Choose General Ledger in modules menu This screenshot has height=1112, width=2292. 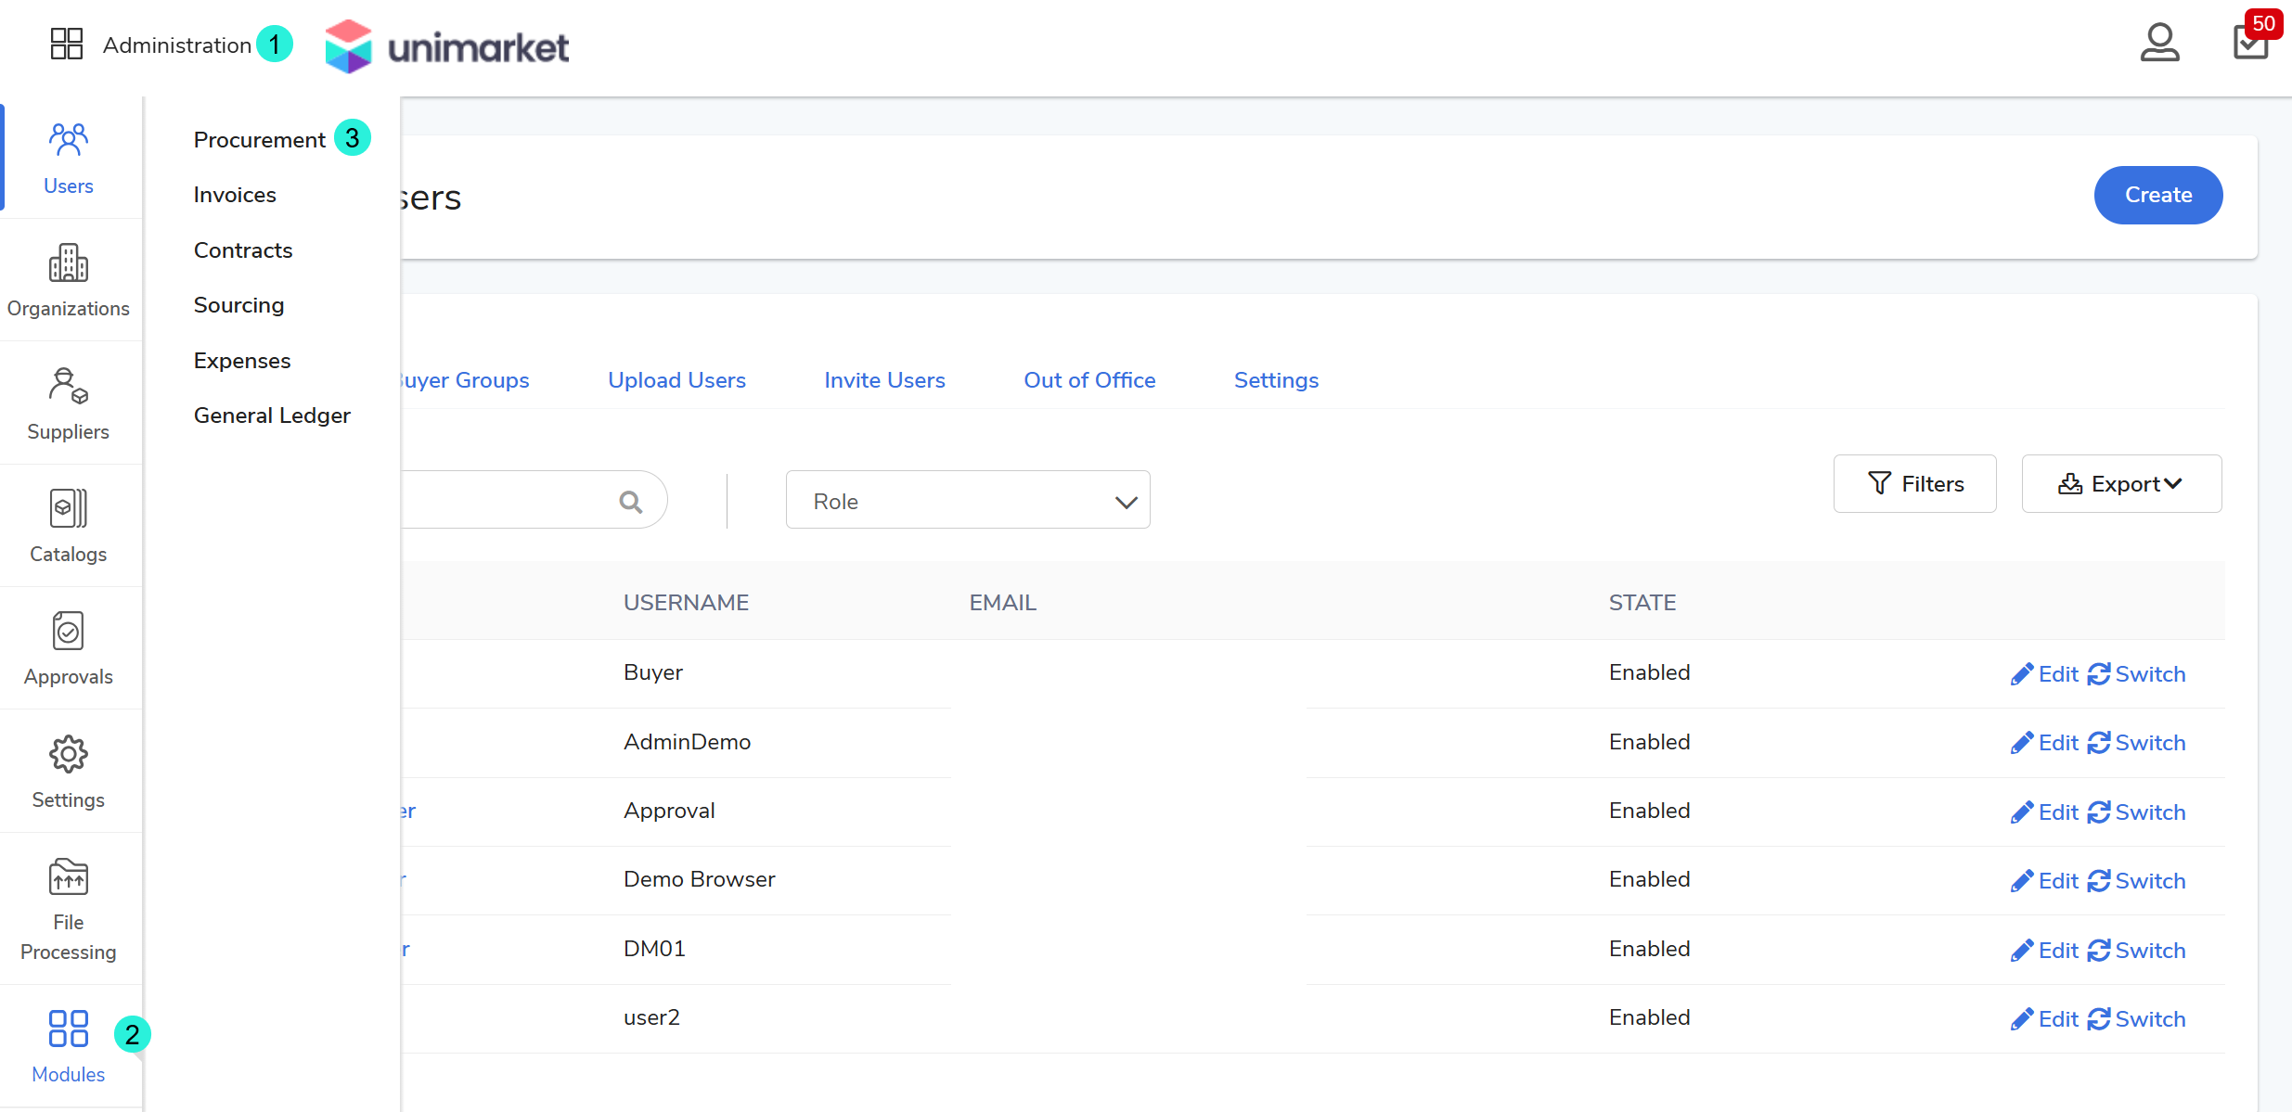pyautogui.click(x=272, y=415)
